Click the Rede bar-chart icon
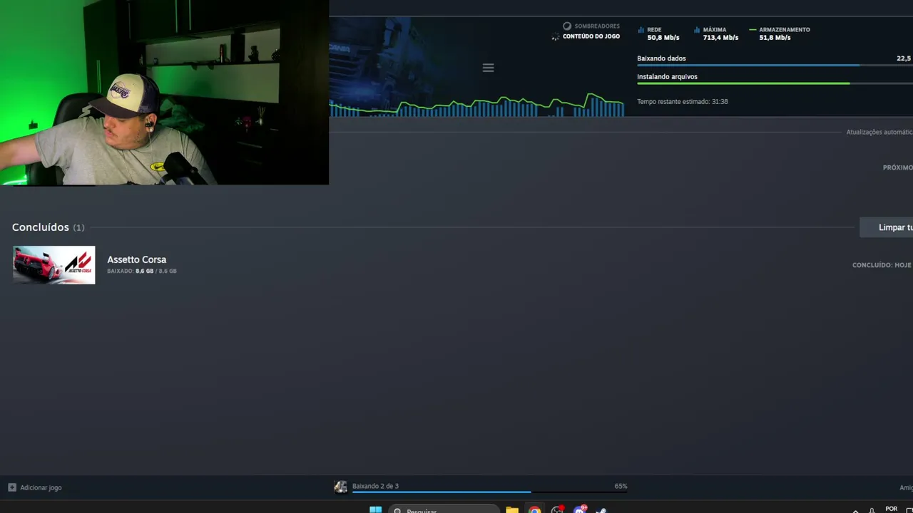This screenshot has width=913, height=513. pyautogui.click(x=641, y=30)
